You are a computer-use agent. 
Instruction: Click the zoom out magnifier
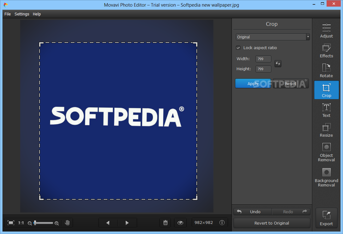point(30,223)
